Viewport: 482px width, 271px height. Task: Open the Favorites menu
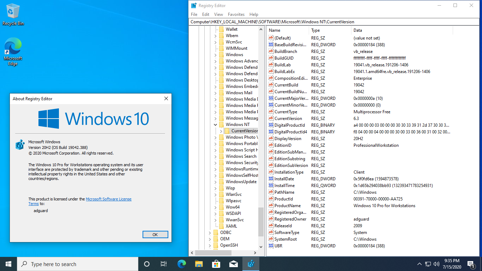tap(236, 14)
